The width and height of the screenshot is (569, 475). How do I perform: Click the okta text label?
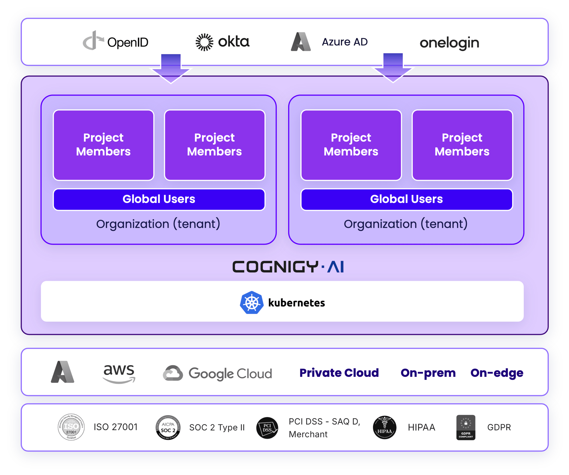[x=234, y=42]
